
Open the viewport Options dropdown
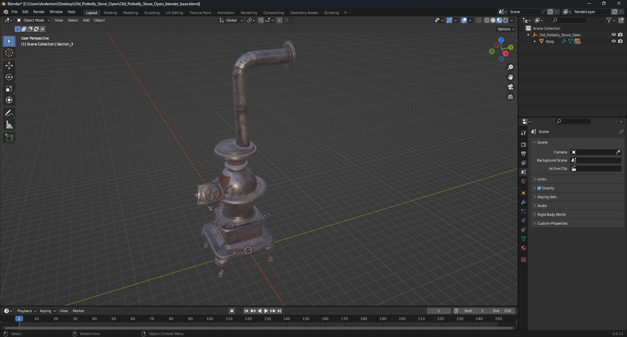(x=506, y=29)
